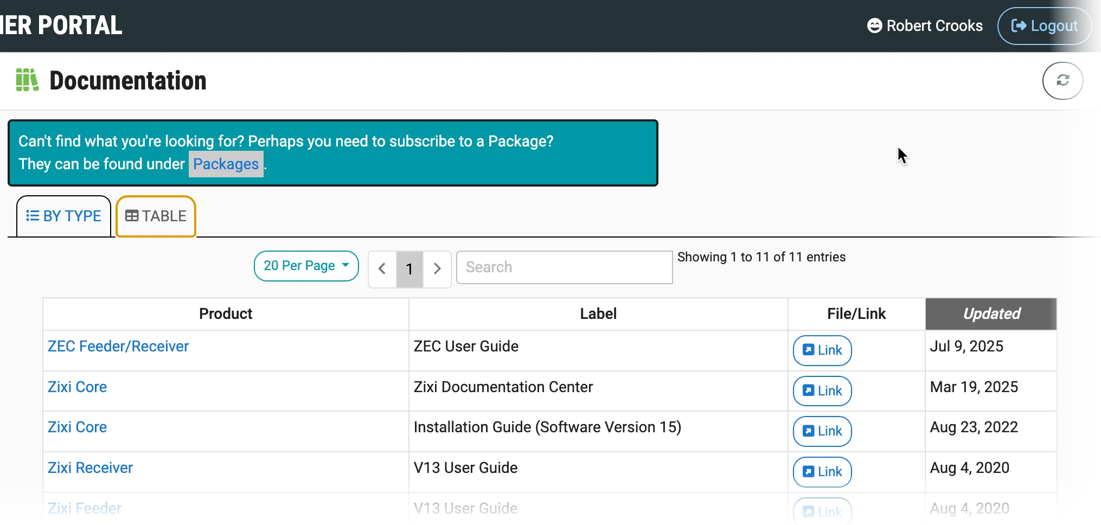This screenshot has height=525, width=1101.
Task: Open the Zixi Core link for Installation Guide
Action: click(77, 427)
